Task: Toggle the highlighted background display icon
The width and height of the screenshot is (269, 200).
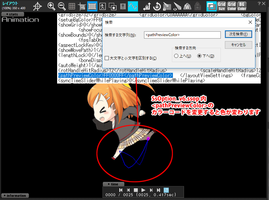Action: pyautogui.click(x=211, y=6)
